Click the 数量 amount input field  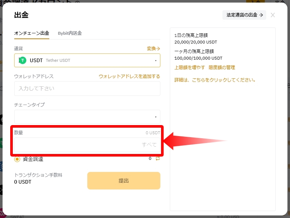87,145
